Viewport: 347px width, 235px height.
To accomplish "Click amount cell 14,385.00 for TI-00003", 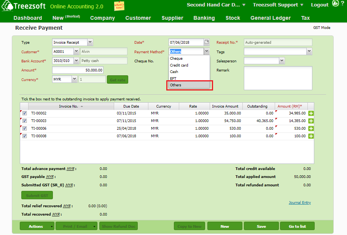I will [x=291, y=121].
